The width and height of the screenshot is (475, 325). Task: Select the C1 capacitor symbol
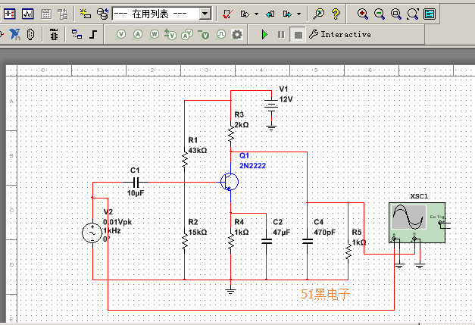pyautogui.click(x=136, y=182)
